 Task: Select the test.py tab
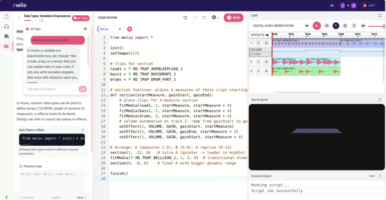tap(104, 29)
